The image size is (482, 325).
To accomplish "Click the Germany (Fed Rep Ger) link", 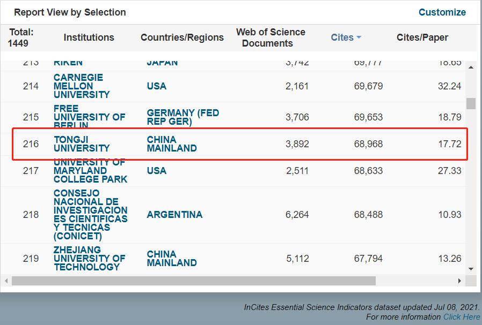I will point(182,117).
